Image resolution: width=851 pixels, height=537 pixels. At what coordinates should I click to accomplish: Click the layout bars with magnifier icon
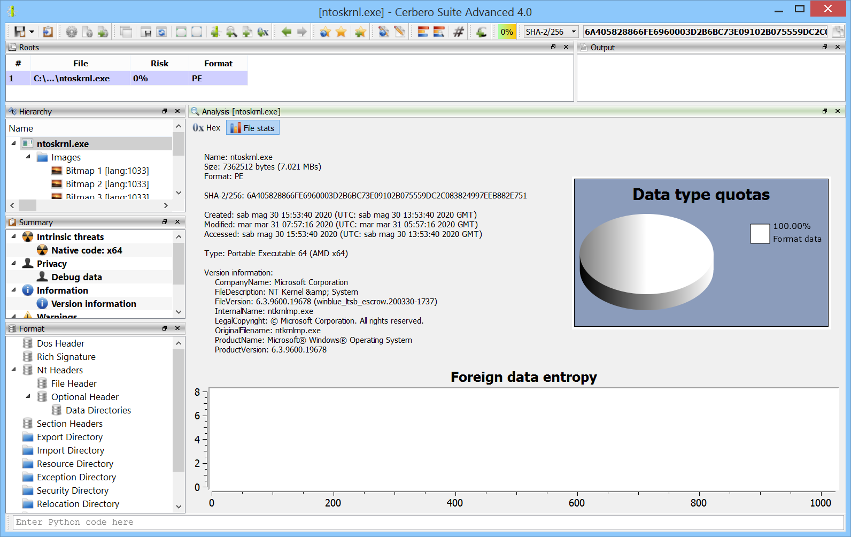click(x=439, y=32)
